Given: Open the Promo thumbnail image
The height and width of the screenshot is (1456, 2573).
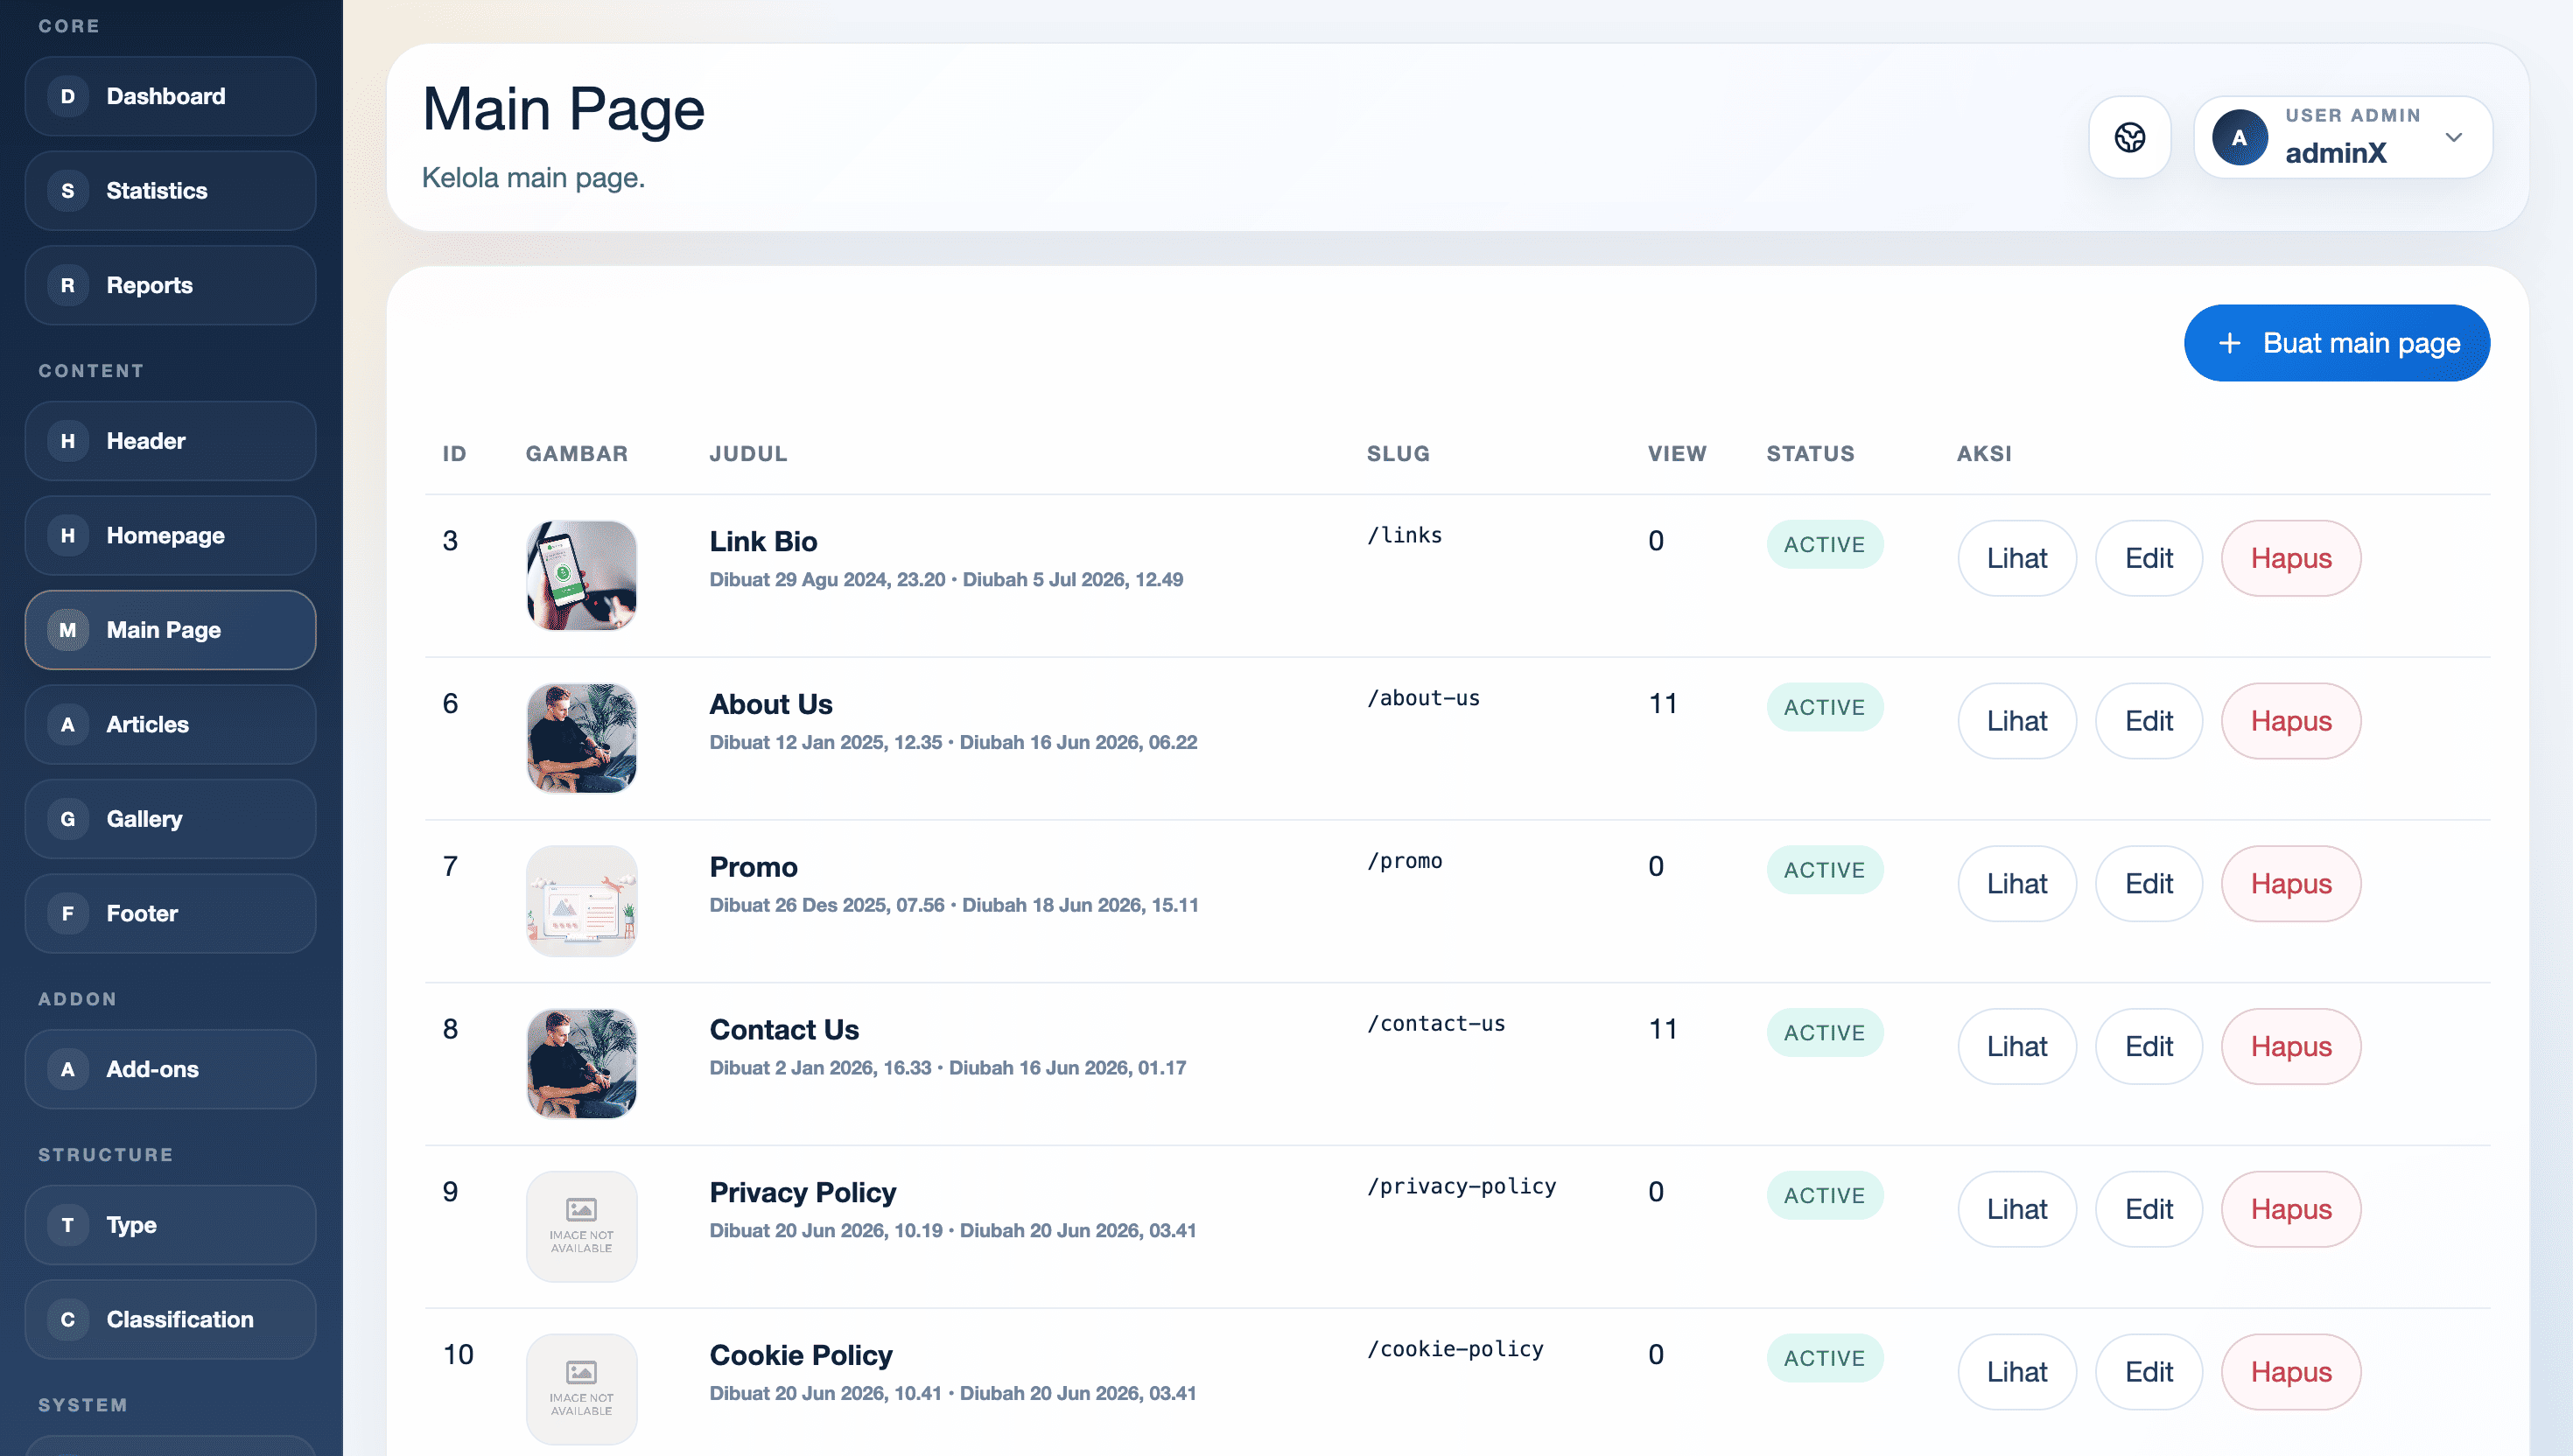Looking at the screenshot, I should [581, 901].
